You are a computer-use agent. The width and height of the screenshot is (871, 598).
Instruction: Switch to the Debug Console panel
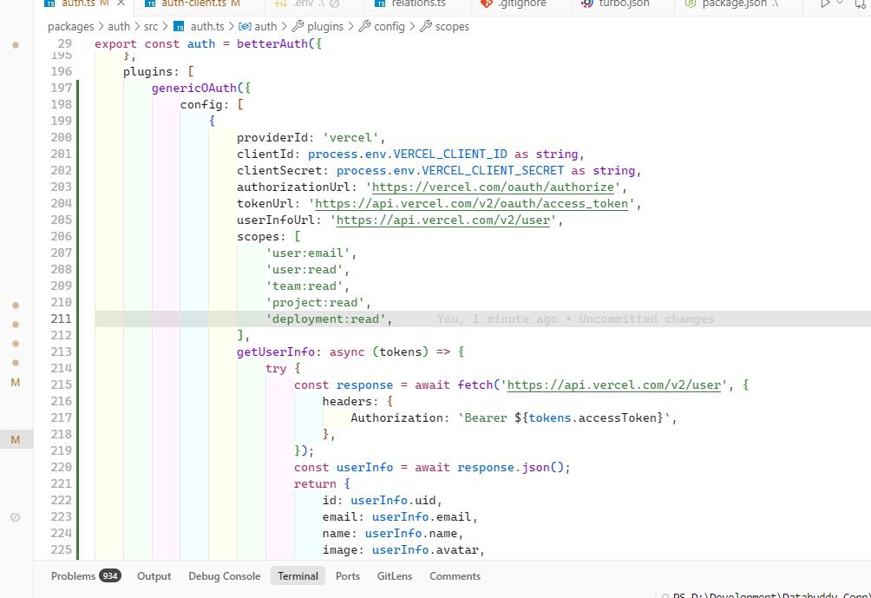click(x=224, y=575)
